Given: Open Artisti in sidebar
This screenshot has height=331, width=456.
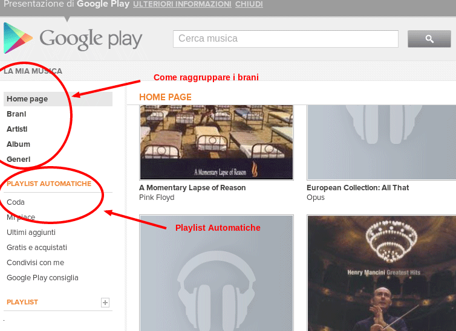Looking at the screenshot, I should pos(17,129).
